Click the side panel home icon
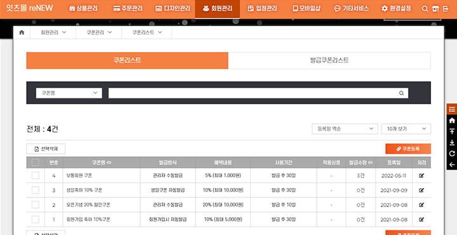The height and width of the screenshot is (235, 457). (452, 121)
